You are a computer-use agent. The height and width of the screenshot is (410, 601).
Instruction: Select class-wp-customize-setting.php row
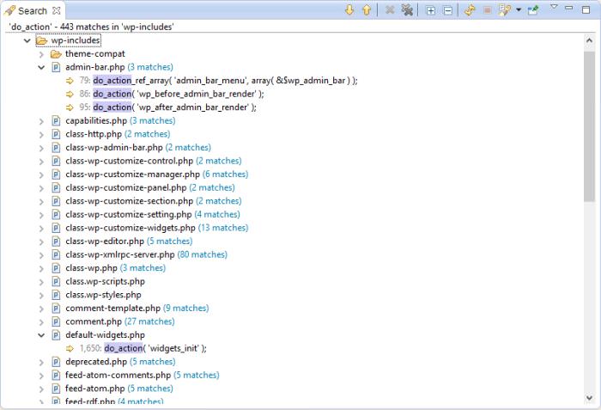[153, 215]
